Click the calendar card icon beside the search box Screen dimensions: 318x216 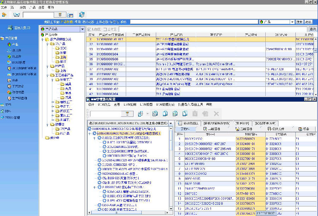[x=70, y=15]
